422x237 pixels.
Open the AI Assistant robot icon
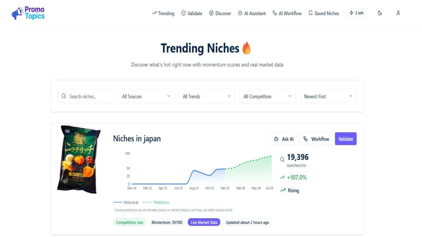tap(240, 13)
